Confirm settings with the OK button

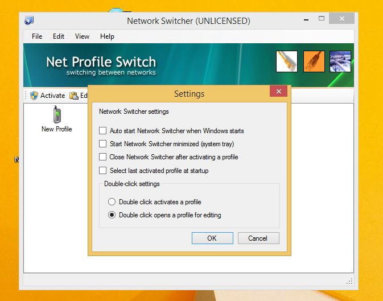[x=212, y=238]
